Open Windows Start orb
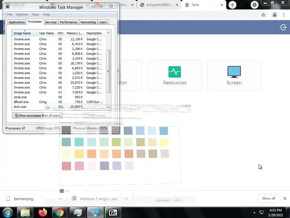 (8, 212)
